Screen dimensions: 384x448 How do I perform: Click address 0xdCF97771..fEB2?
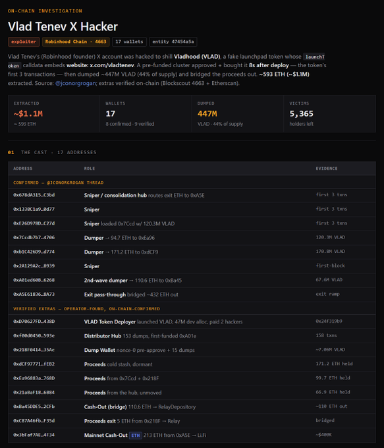34,364
